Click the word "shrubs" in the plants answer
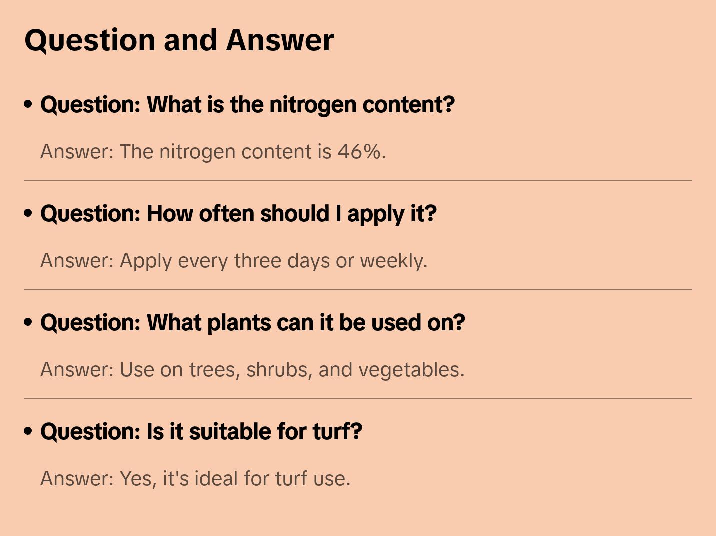Screen dimensions: 716x536 [x=278, y=370]
